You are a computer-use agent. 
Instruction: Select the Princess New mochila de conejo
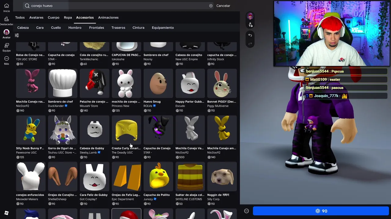pyautogui.click(x=126, y=83)
